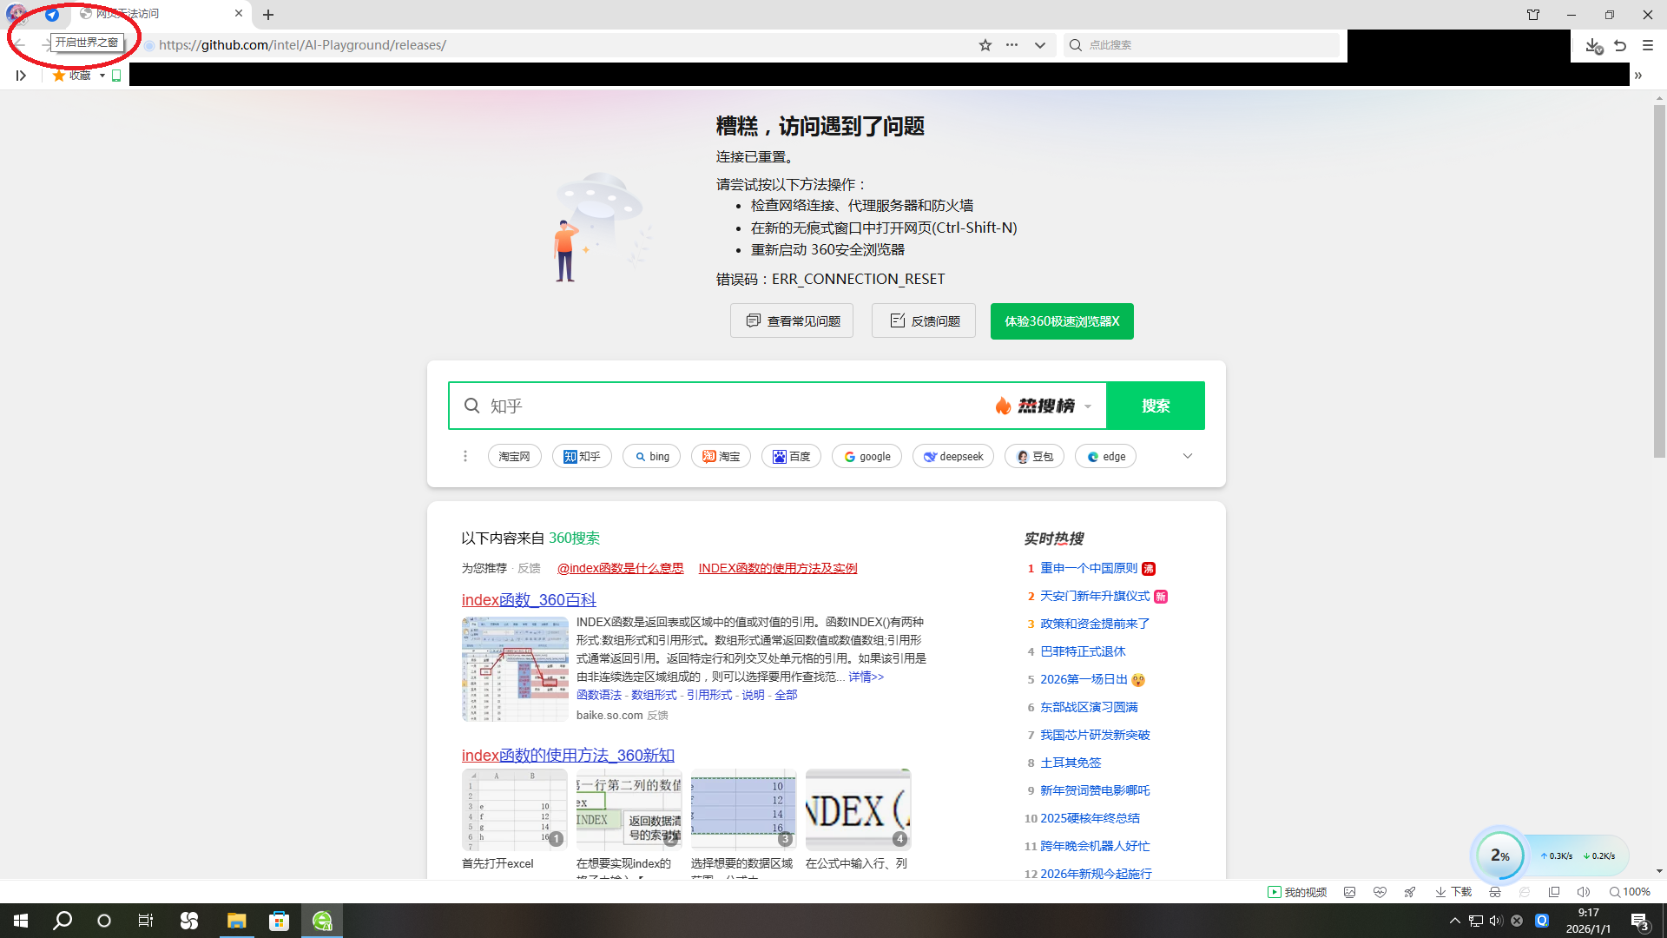Open hot search item 土耳其免签
1667x938 pixels.
pyautogui.click(x=1071, y=763)
